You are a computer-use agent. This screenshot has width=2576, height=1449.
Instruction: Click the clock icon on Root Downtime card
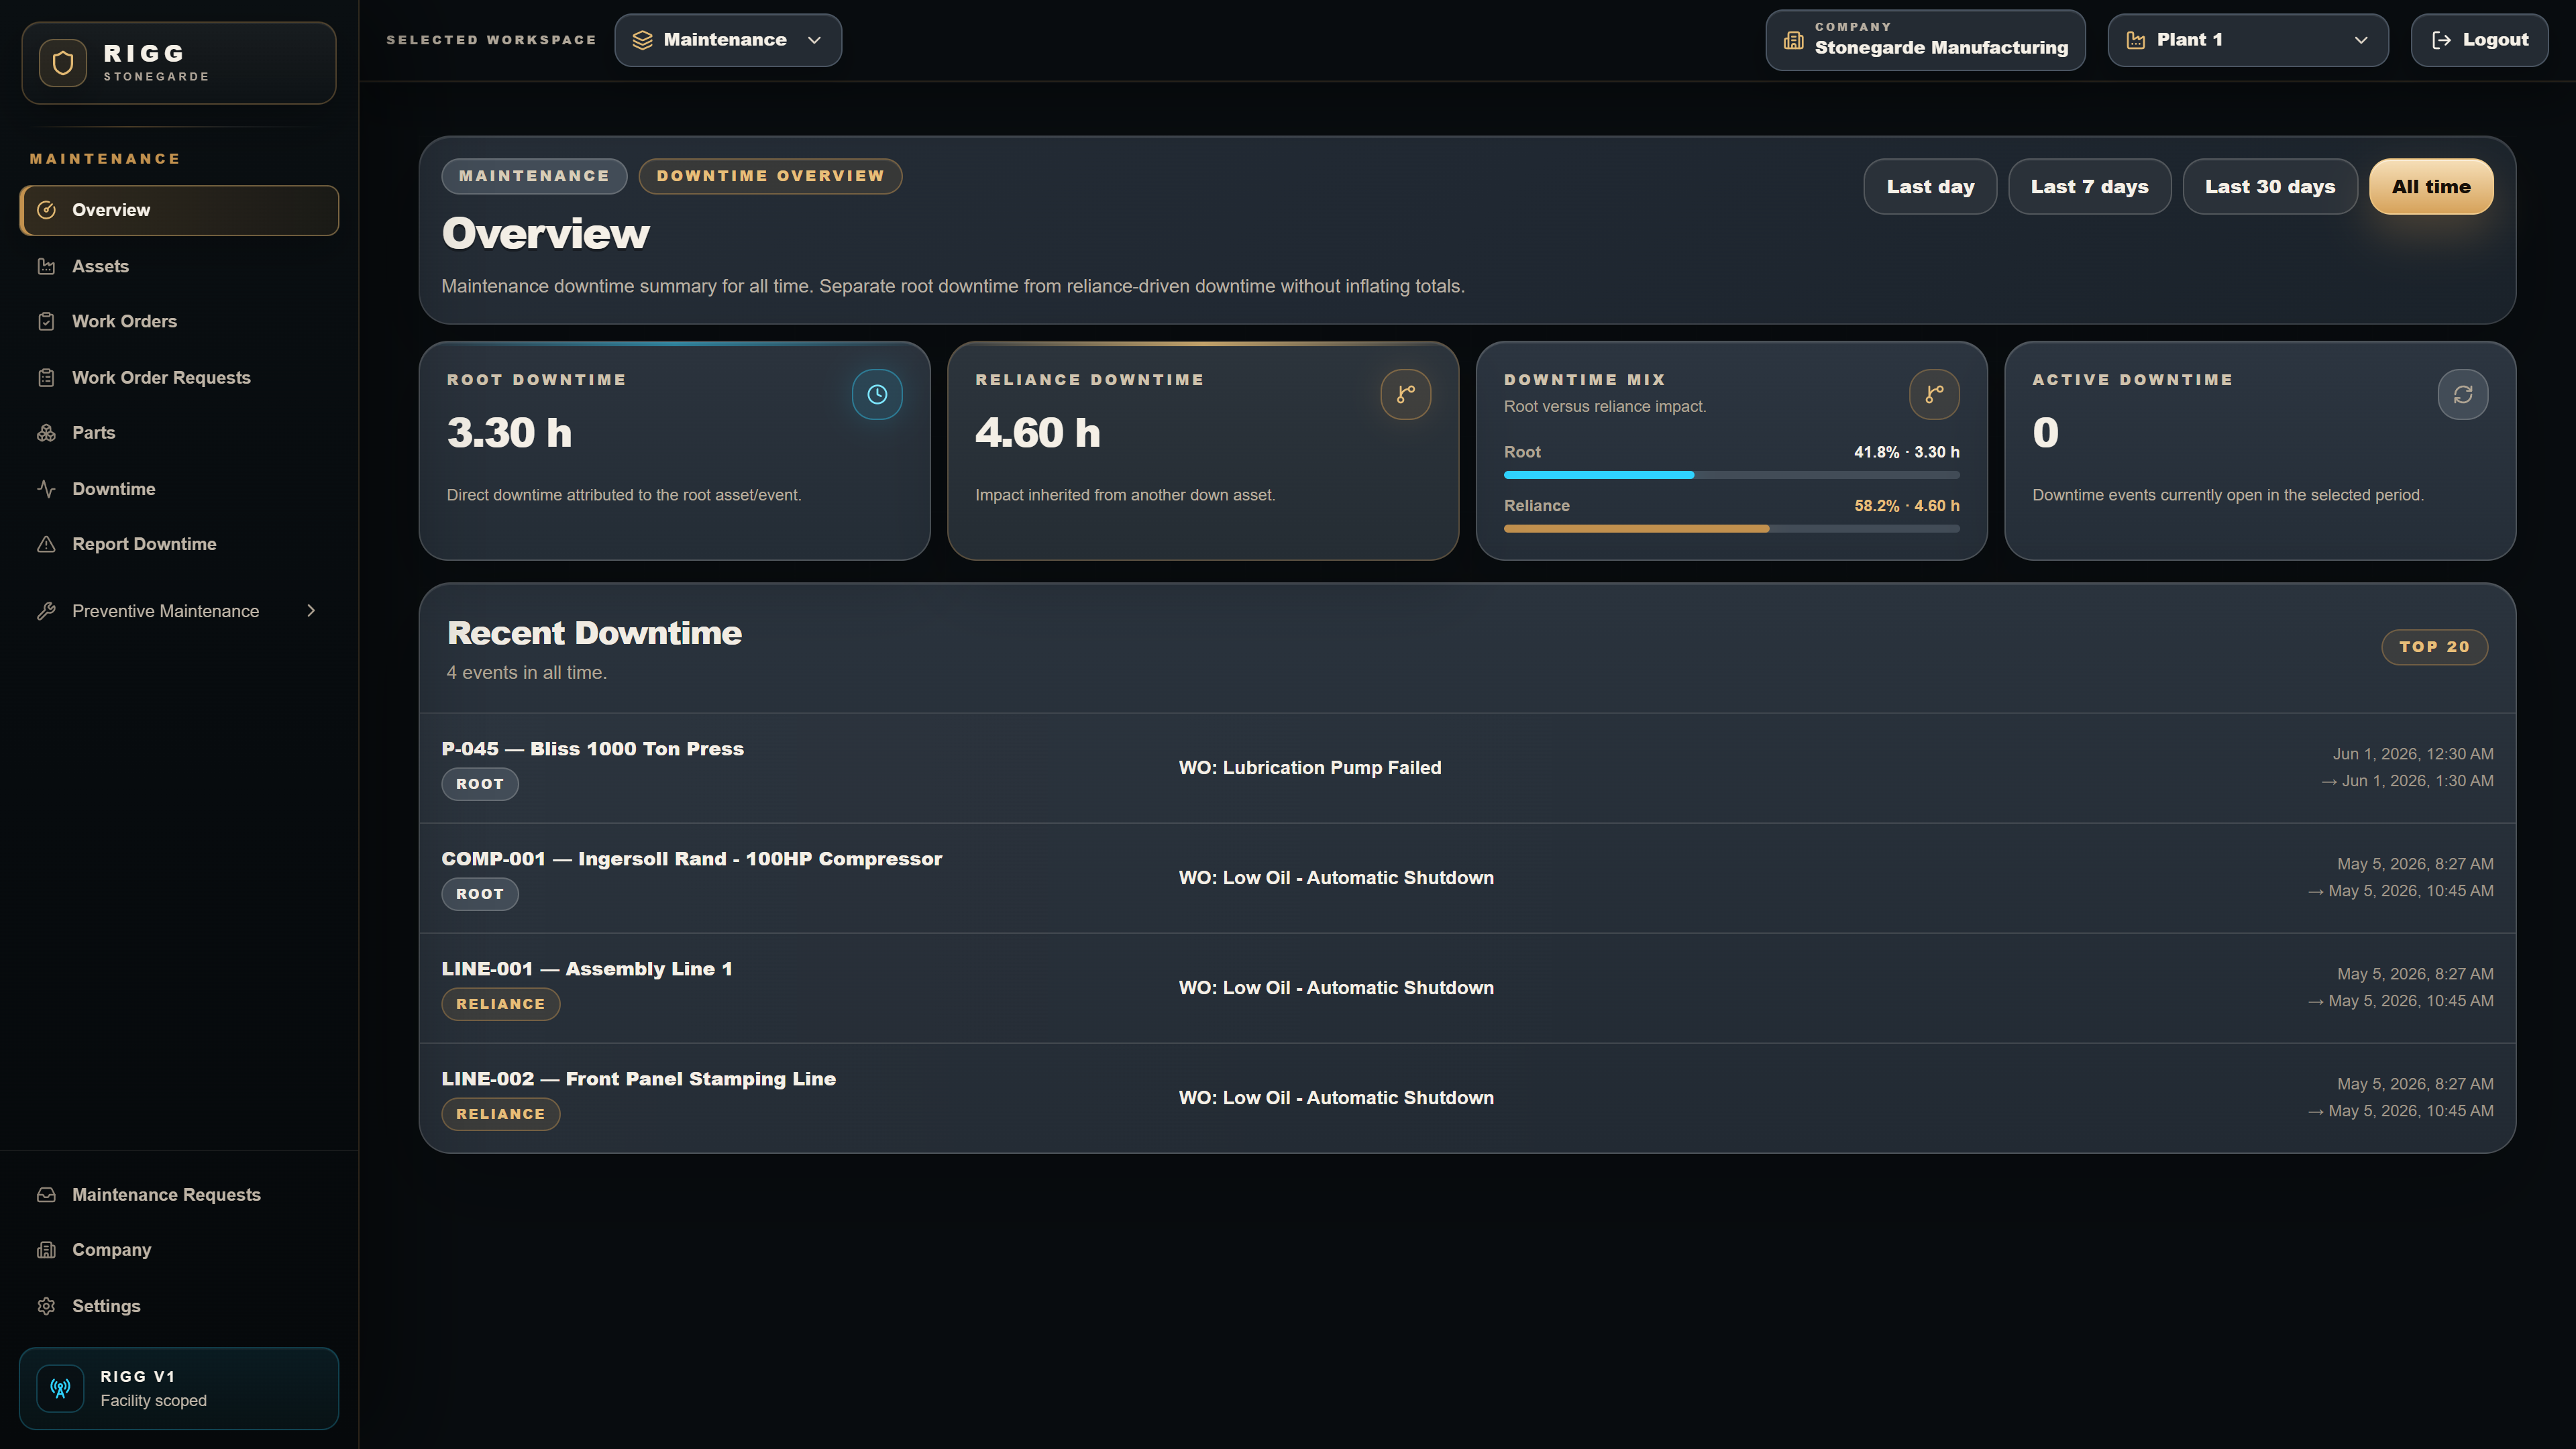[x=877, y=394]
